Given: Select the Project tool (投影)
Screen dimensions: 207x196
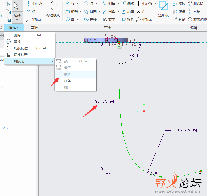Looking at the screenshot, I should (128, 20).
